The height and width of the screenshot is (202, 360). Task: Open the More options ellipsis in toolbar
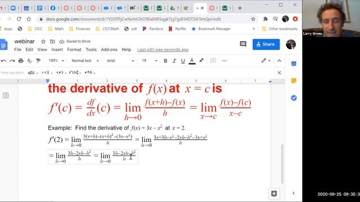pos(224,61)
